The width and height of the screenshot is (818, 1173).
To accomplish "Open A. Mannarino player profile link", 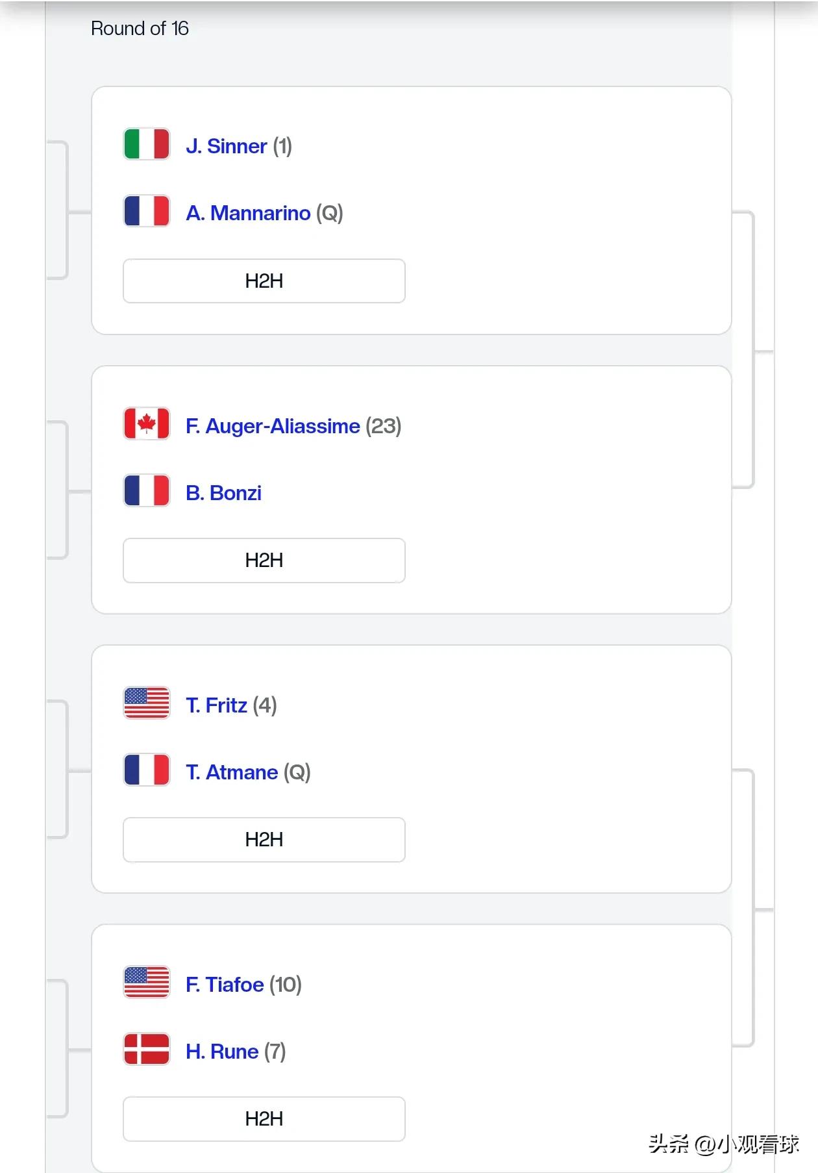I will [248, 213].
